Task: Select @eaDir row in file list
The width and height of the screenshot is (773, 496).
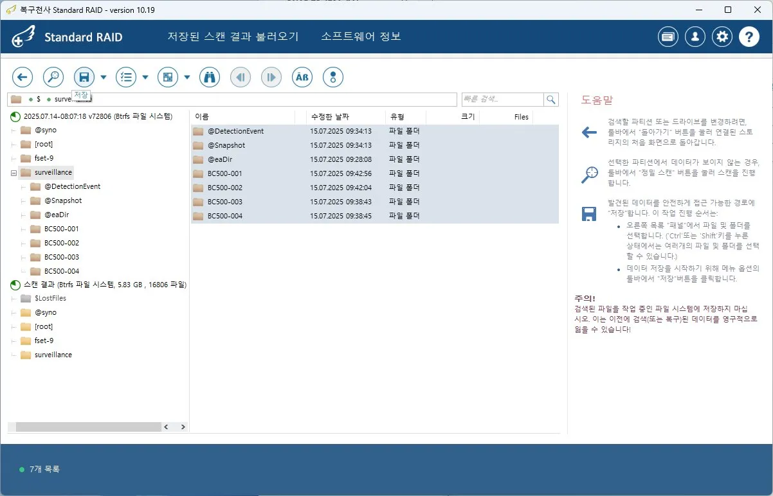Action: pyautogui.click(x=375, y=159)
